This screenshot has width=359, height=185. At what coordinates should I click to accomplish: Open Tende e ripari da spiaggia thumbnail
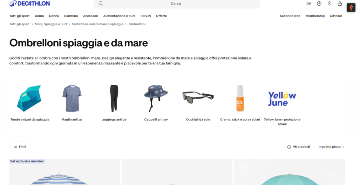click(30, 98)
